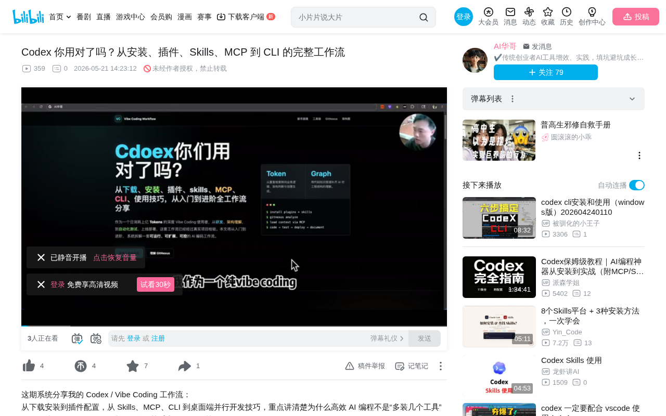The height and width of the screenshot is (416, 666).
Task: Open the Codex完全指南 video thumbnail
Action: pyautogui.click(x=499, y=277)
